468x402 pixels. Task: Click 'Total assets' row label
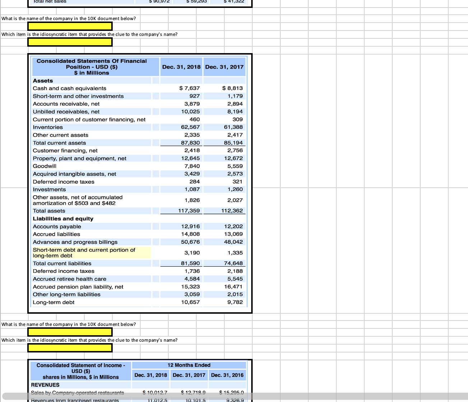[49, 211]
